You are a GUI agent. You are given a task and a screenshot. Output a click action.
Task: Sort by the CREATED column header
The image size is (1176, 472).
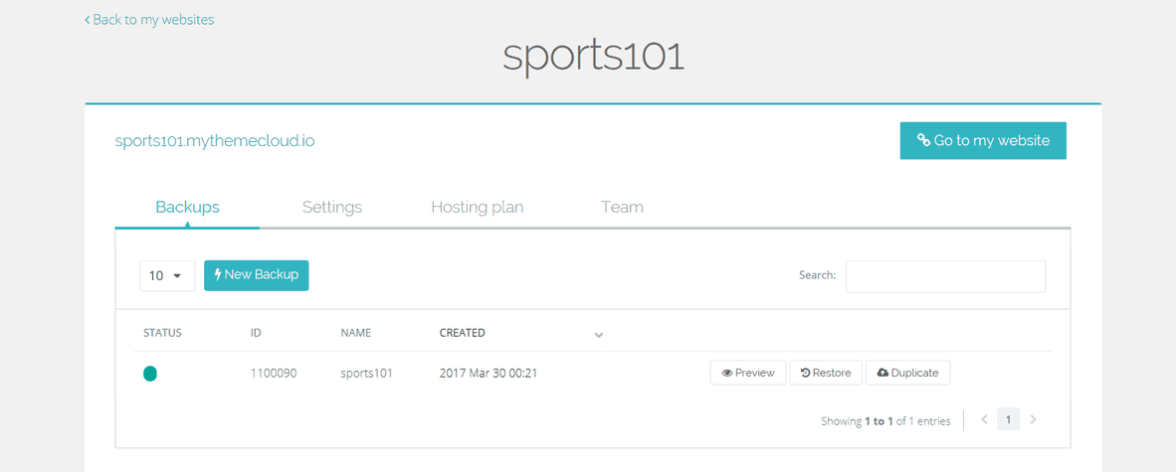[x=462, y=333]
